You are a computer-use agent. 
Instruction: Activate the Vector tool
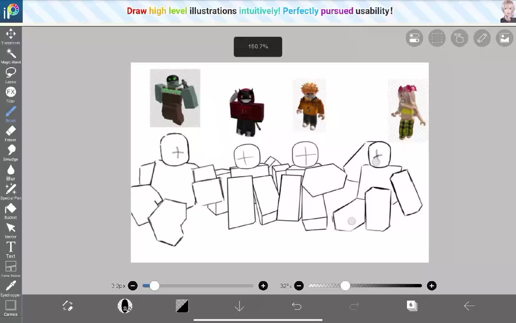tap(11, 231)
